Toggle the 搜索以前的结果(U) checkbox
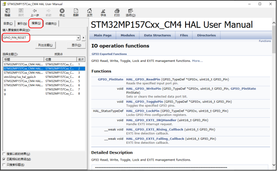This screenshot has width=277, height=171. click(x=4, y=154)
